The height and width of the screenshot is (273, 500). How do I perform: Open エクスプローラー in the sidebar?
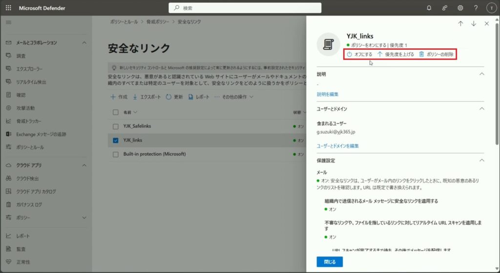(x=29, y=69)
